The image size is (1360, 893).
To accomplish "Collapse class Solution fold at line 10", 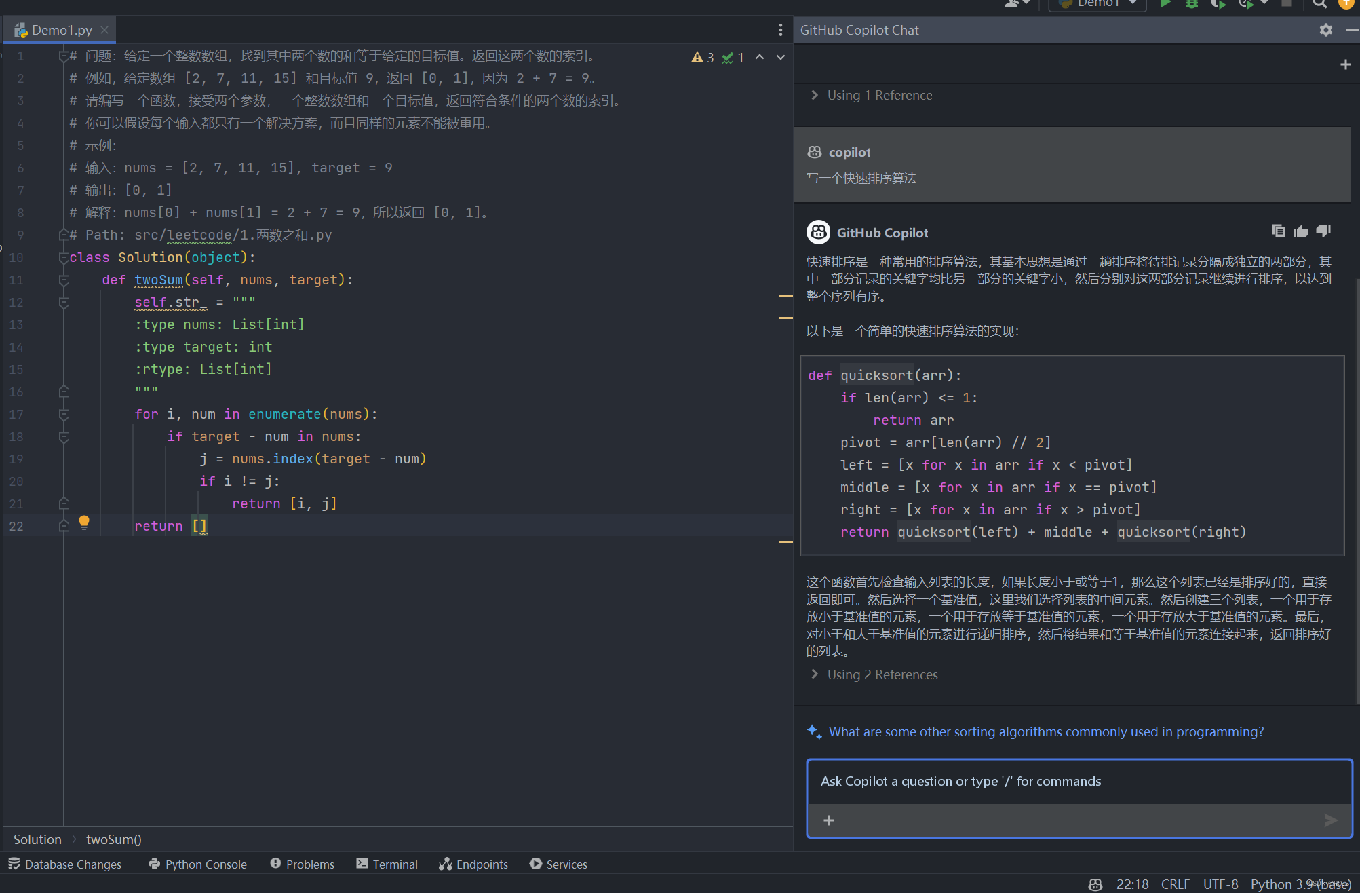I will point(64,257).
